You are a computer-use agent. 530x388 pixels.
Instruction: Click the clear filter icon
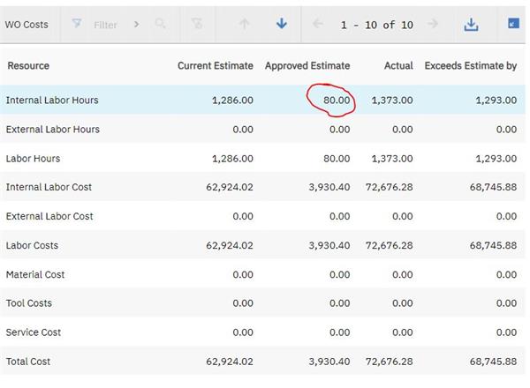point(198,24)
